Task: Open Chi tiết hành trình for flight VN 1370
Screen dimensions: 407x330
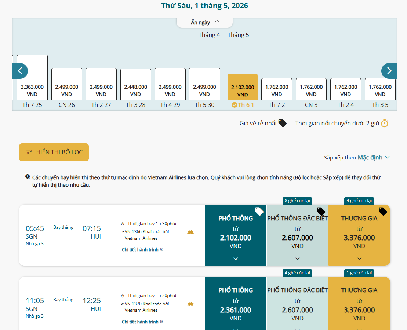Action: pyautogui.click(x=142, y=322)
